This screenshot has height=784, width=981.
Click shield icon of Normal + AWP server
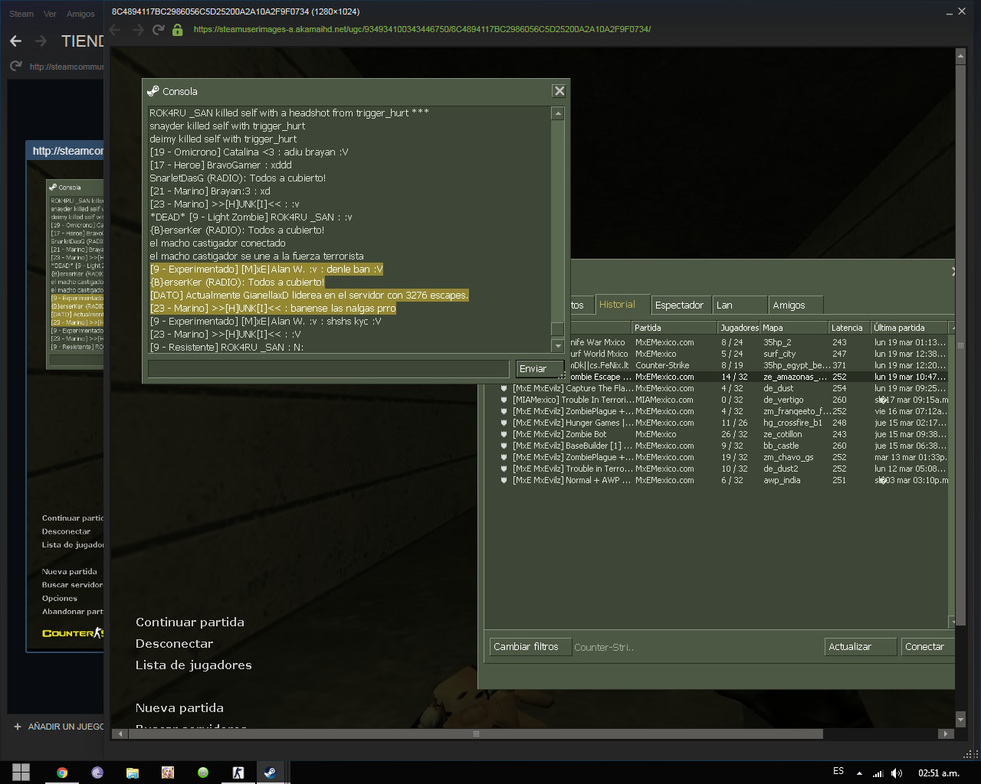click(504, 480)
